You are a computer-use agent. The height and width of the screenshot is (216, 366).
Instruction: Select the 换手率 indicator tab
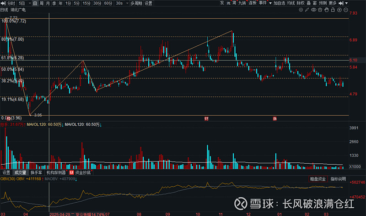click(x=36, y=173)
